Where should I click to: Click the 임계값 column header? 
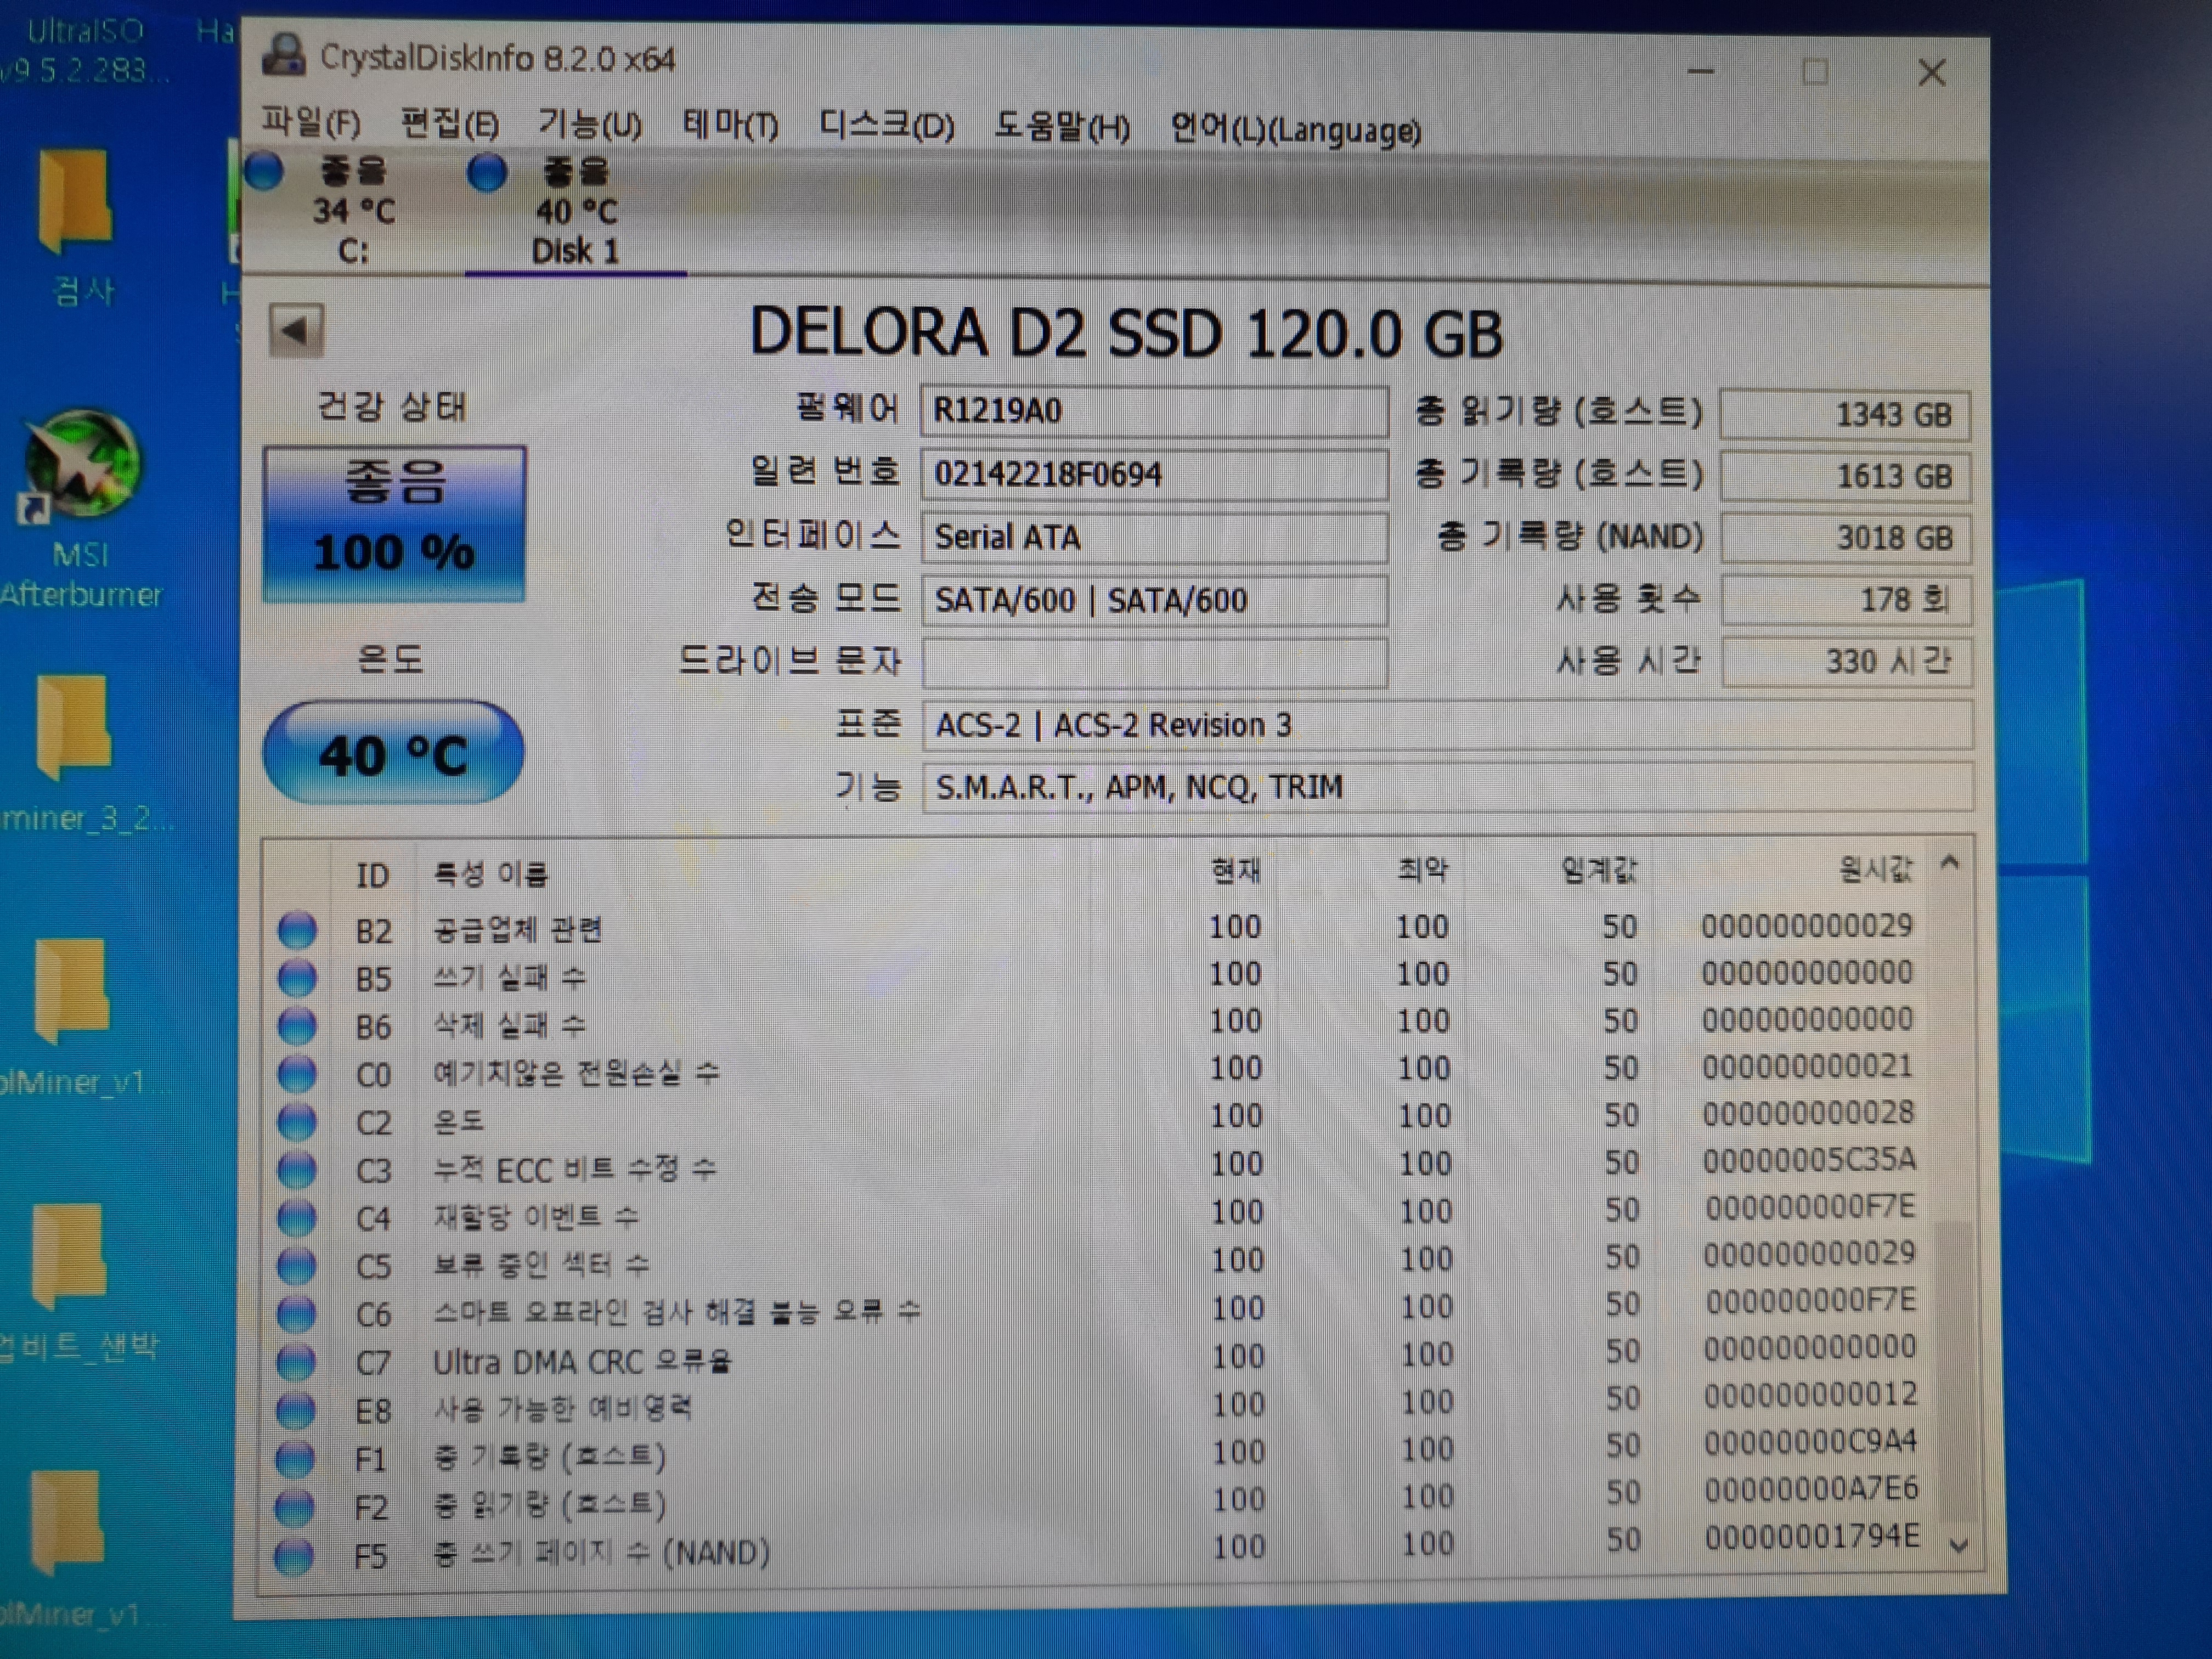[x=1600, y=870]
